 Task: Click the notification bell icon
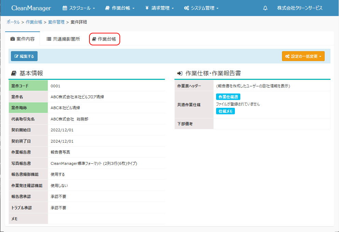point(265,8)
